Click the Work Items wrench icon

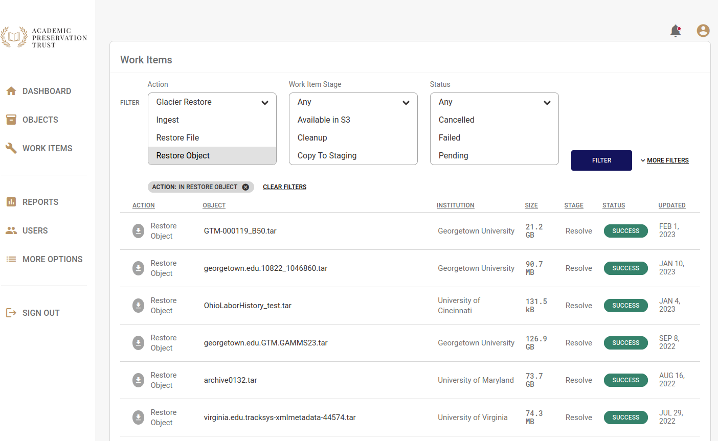point(11,148)
